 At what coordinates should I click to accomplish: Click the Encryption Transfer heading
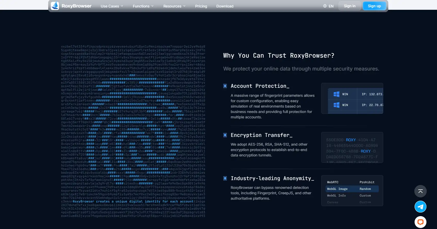tap(262, 135)
